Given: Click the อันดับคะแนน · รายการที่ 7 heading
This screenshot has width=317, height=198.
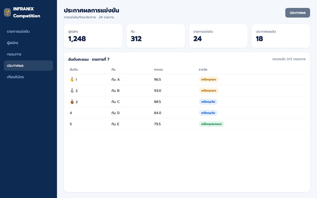Looking at the screenshot, I should (x=89, y=59).
